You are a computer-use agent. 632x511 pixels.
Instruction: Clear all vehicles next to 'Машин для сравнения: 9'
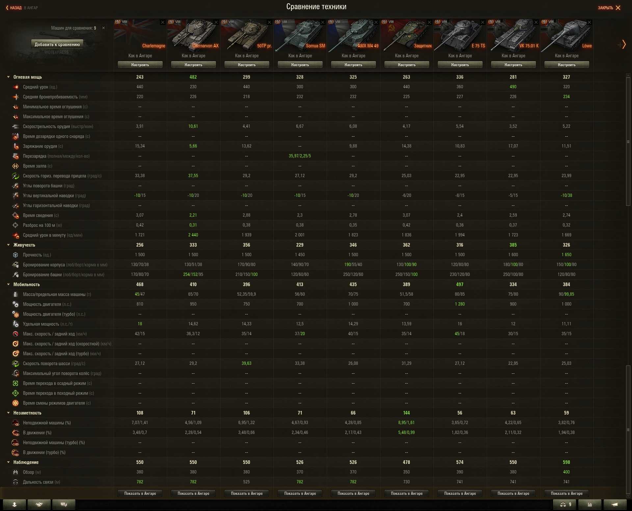(x=103, y=28)
